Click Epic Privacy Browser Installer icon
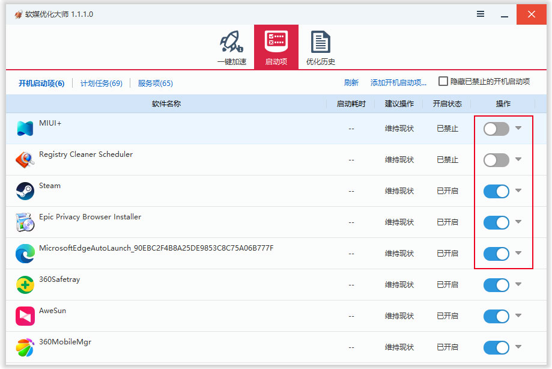This screenshot has width=552, height=369. tap(25, 222)
